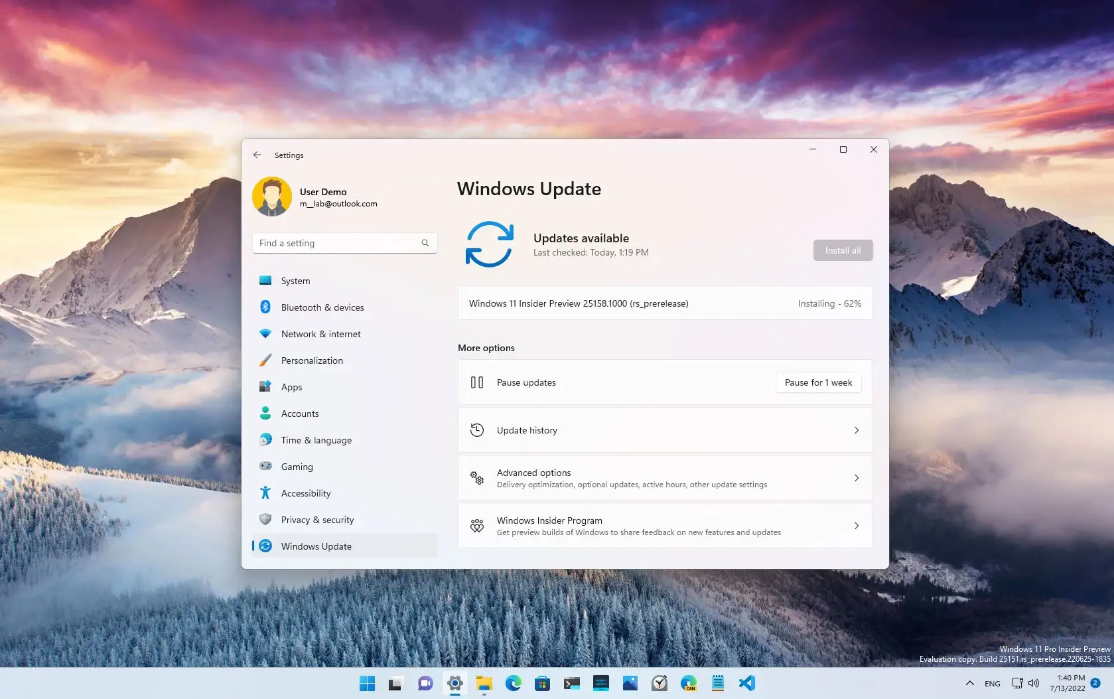This screenshot has height=699, width=1114.
Task: Click the Gaming controller icon
Action: (265, 466)
